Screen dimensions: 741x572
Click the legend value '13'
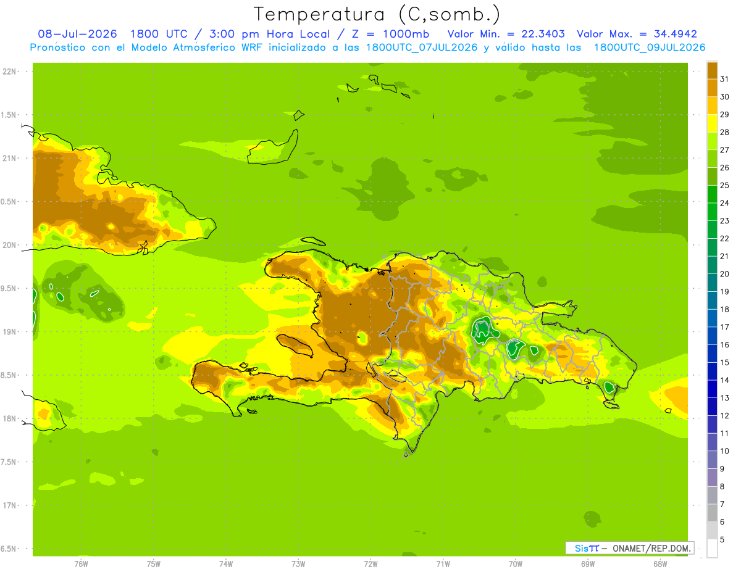point(725,398)
